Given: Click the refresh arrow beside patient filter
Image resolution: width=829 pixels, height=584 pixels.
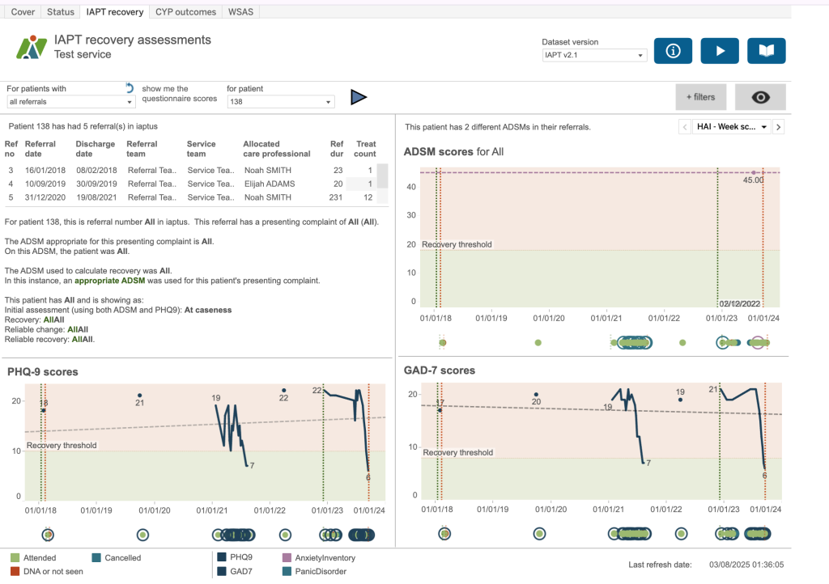Looking at the screenshot, I should point(129,87).
